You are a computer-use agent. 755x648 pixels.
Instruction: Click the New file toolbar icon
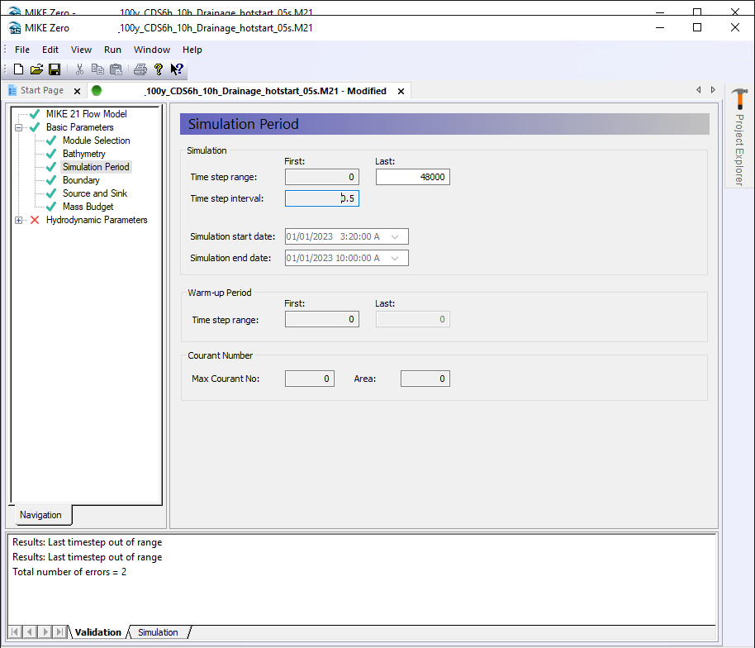click(x=18, y=69)
